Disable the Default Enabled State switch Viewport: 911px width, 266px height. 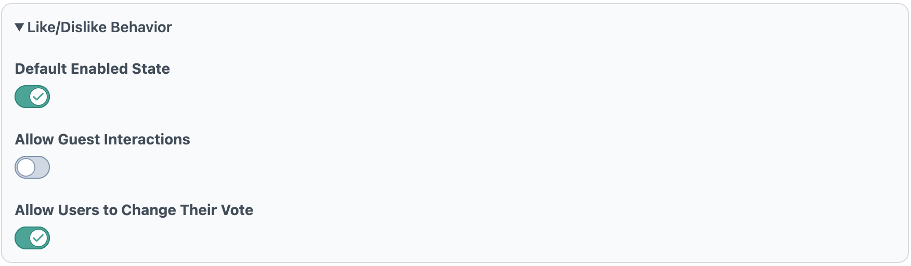coord(32,97)
